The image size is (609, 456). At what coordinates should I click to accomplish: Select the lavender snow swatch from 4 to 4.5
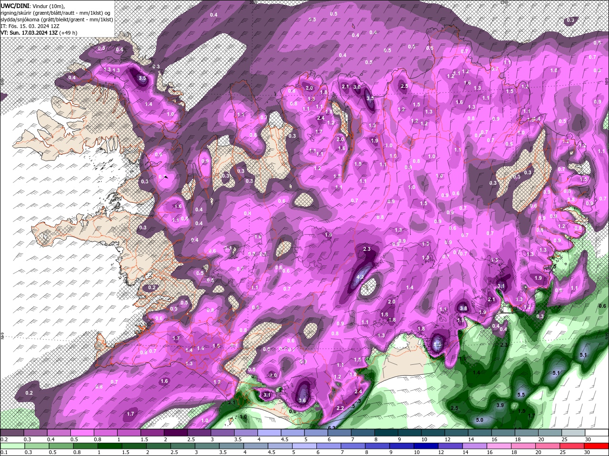(x=269, y=433)
